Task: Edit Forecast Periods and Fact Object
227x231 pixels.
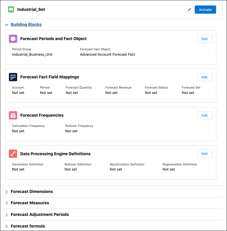Action: click(204, 39)
